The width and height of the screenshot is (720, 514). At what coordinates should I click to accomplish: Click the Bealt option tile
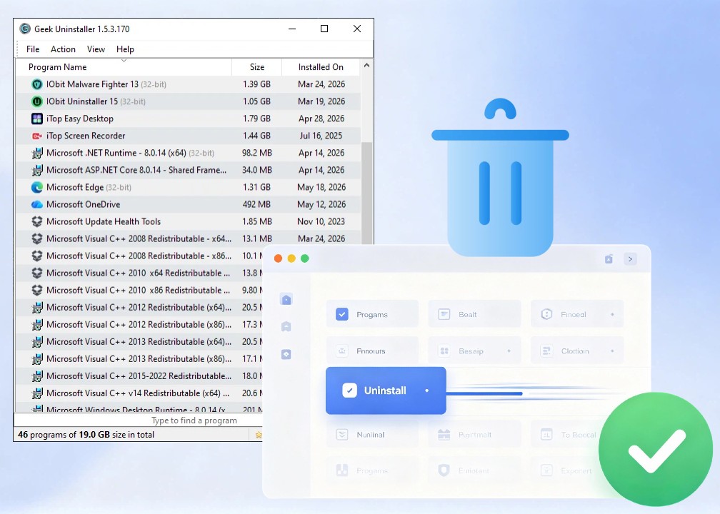(x=474, y=314)
